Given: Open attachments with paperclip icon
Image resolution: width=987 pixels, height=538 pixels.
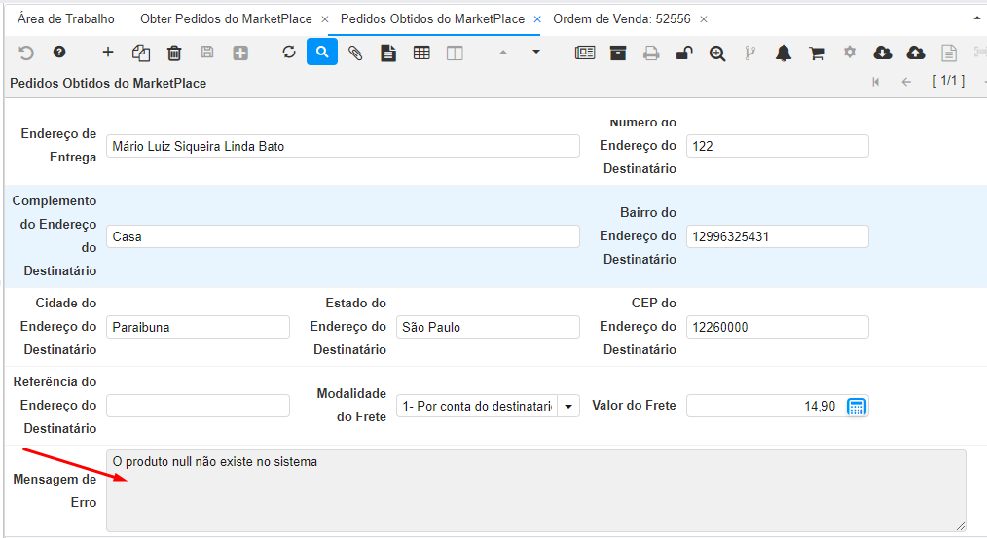Looking at the screenshot, I should 355,53.
